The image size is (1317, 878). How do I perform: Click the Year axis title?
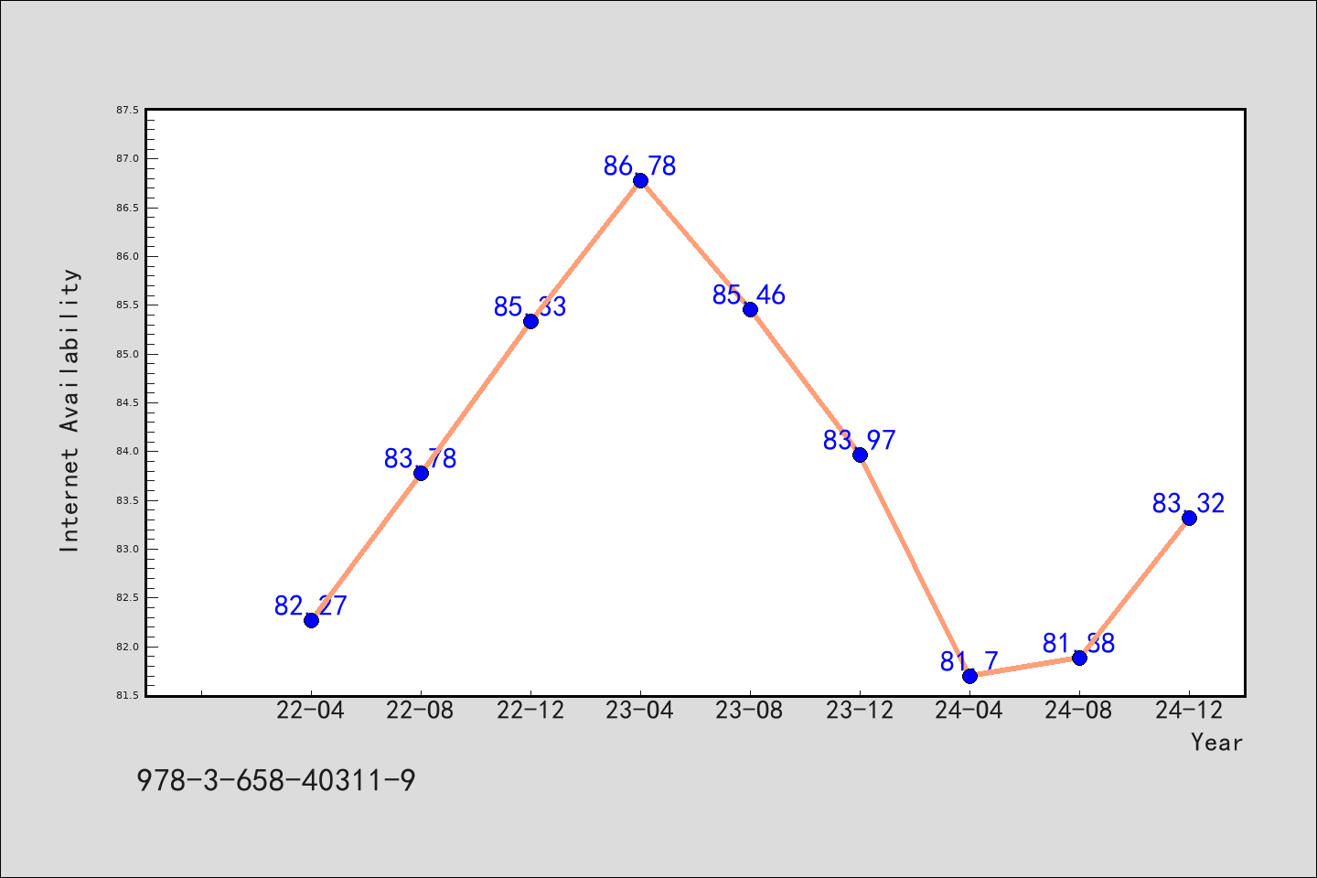(x=1216, y=742)
